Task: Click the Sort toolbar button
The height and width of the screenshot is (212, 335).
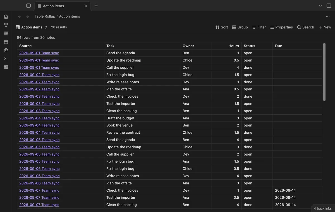Action: 222,27
